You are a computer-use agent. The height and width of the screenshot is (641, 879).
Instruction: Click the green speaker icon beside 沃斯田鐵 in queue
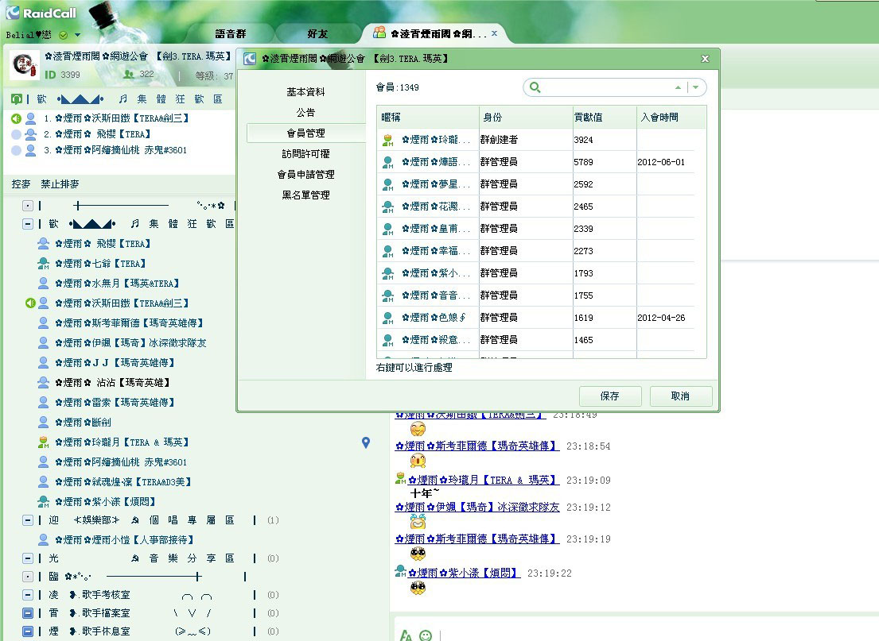(x=17, y=118)
